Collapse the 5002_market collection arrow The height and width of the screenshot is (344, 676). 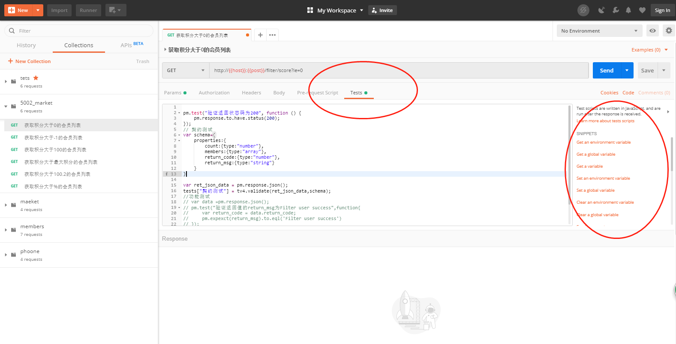[6, 106]
